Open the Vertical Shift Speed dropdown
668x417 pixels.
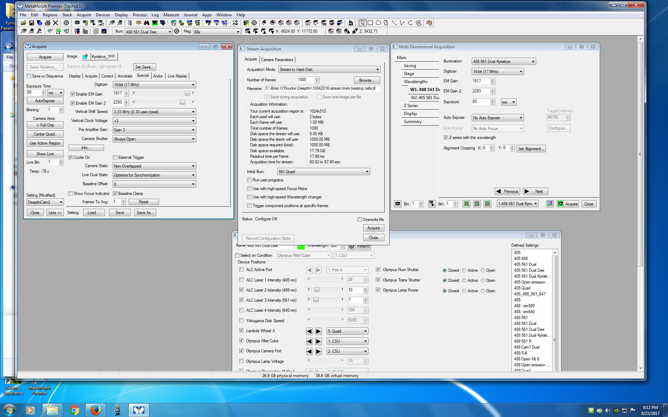pyautogui.click(x=154, y=112)
